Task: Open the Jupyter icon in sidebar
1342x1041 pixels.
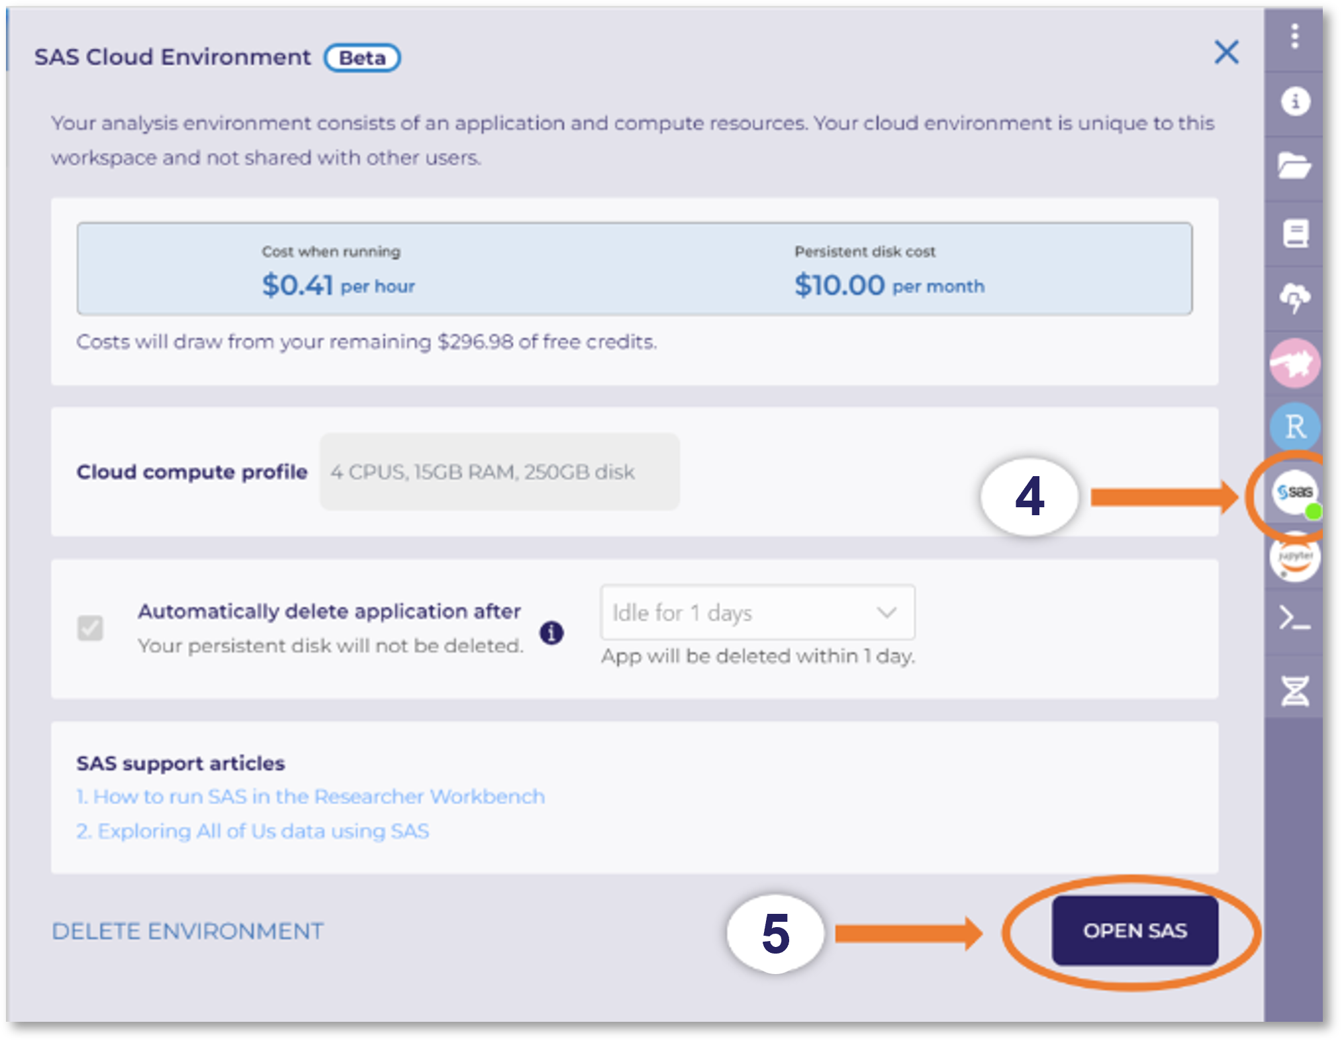Action: point(1294,557)
